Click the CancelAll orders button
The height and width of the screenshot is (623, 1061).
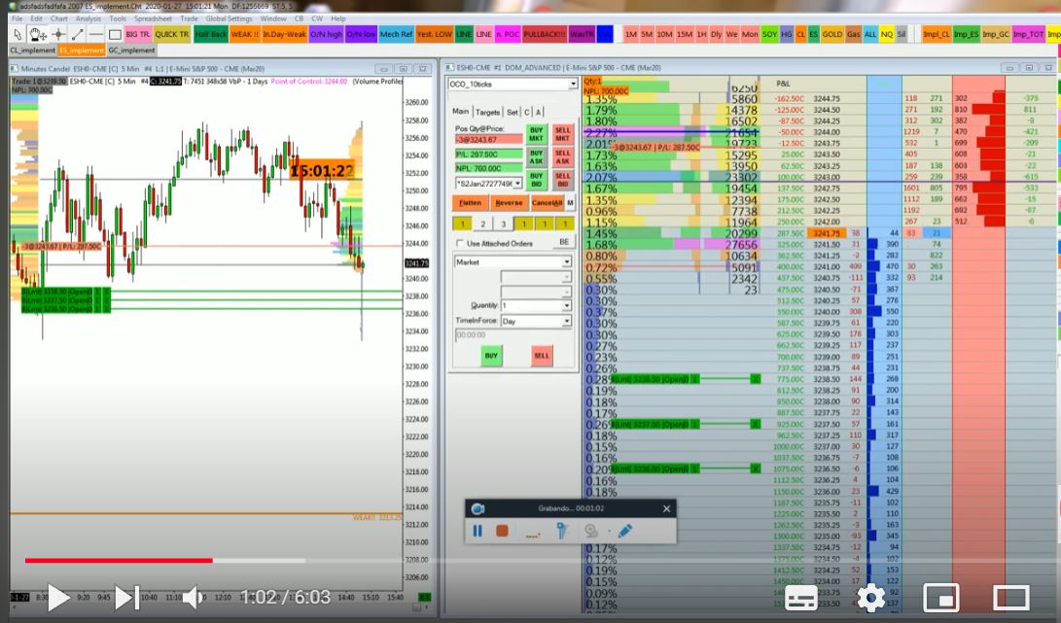pyautogui.click(x=547, y=203)
